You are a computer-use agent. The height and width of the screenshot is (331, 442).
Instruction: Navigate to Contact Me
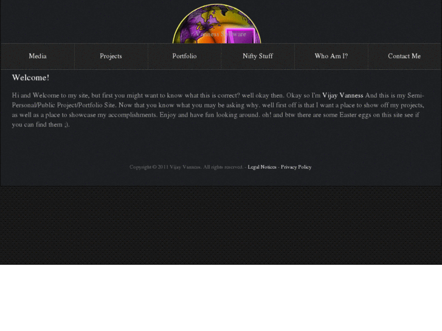[404, 56]
